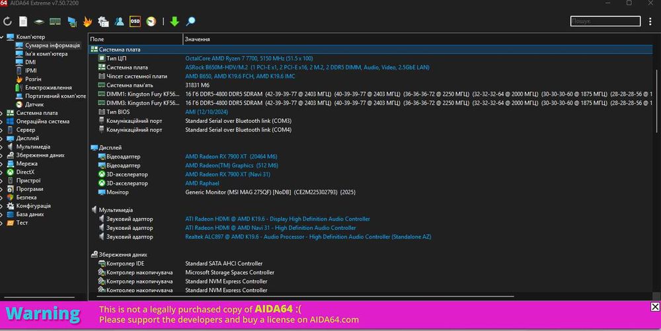Image resolution: width=661 pixels, height=331 pixels.
Task: Open the gear-and-window settings toolbar icon
Action: [x=103, y=21]
